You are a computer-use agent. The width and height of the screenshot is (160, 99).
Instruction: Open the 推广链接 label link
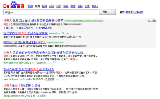point(152,21)
